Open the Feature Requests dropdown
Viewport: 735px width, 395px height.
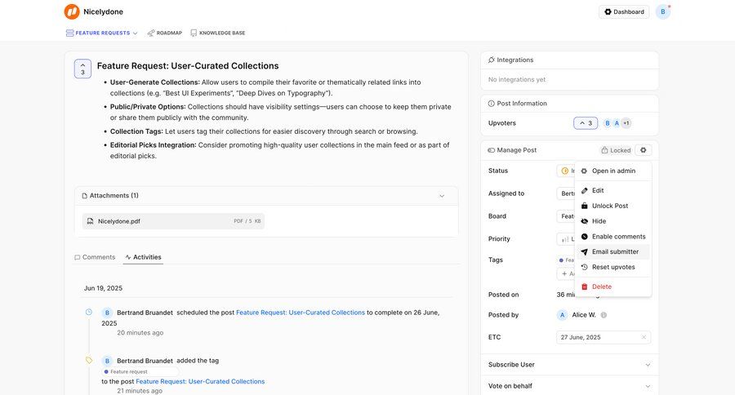pos(102,33)
